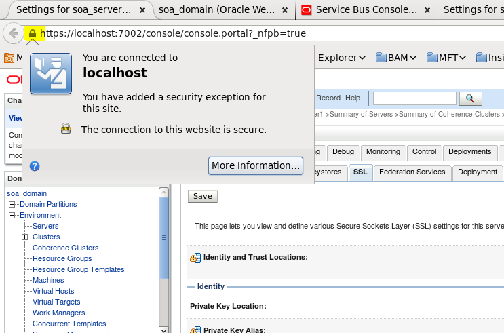Image resolution: width=504 pixels, height=333 pixels.
Task: Open Virtual Hosts in tree
Action: click(54, 291)
